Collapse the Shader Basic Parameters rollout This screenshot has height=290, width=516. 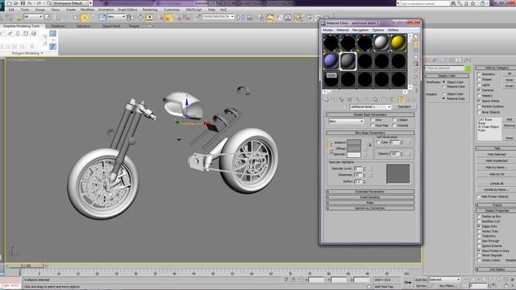click(x=370, y=114)
